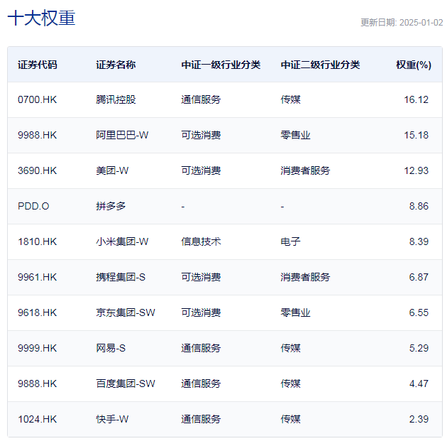This screenshot has height=446, width=447.
Task: Click 信息技术 in the 小米集团-W row
Action: click(201, 241)
